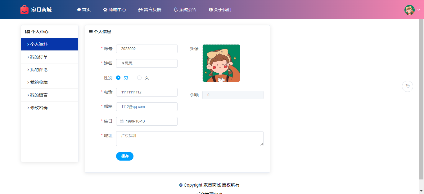Expand the user menu arrow at top right
The height and width of the screenshot is (194, 424).
tap(418, 10)
